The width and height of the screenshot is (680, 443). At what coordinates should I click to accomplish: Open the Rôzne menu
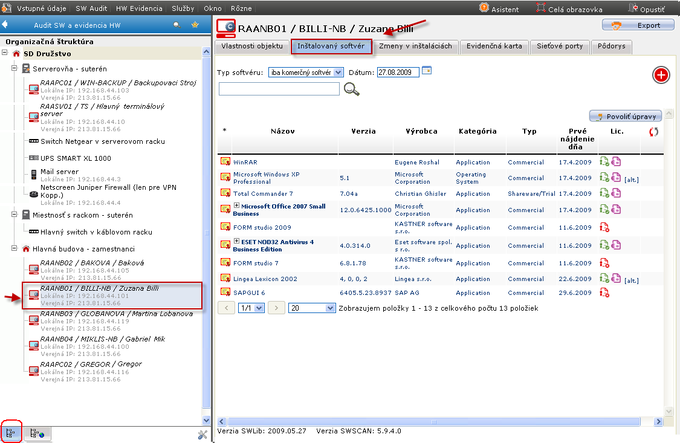pos(241,8)
